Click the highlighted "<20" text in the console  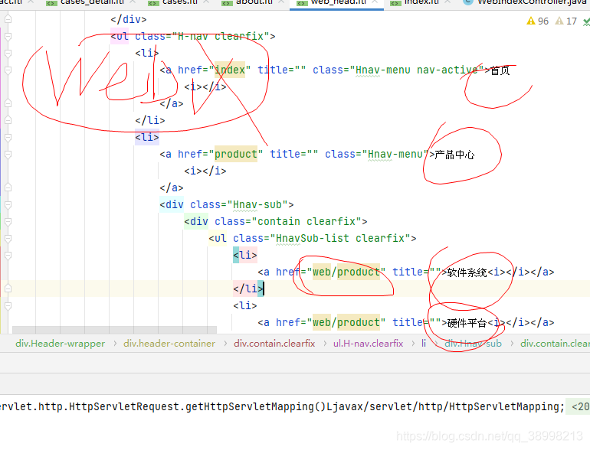point(581,407)
